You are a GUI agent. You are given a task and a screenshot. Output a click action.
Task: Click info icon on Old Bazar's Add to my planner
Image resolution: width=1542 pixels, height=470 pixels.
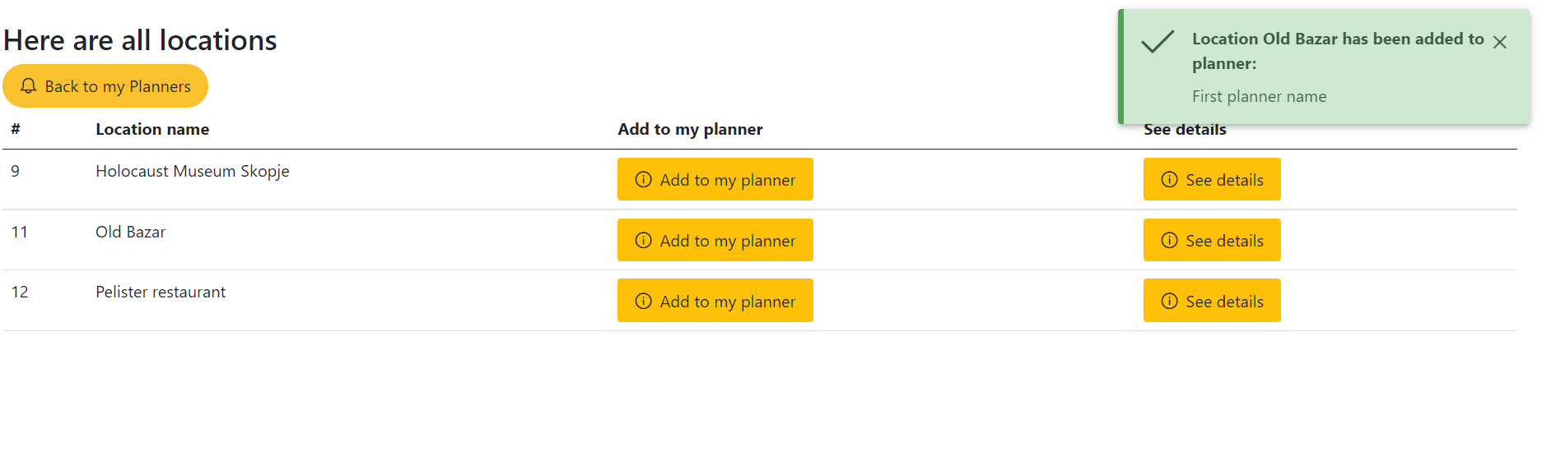644,240
